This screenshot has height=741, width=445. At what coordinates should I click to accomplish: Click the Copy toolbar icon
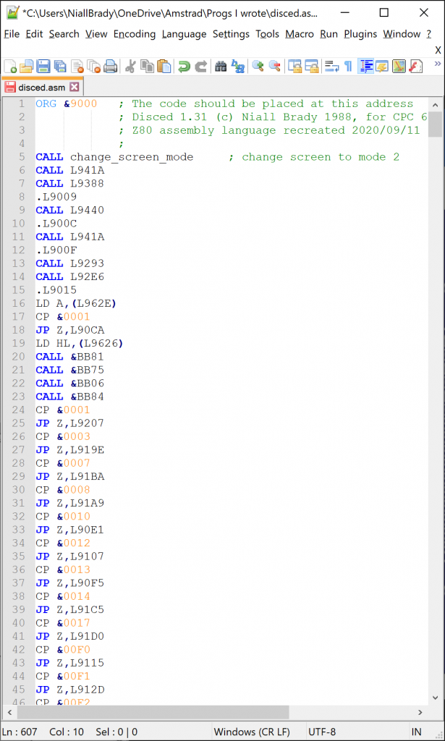click(x=147, y=67)
